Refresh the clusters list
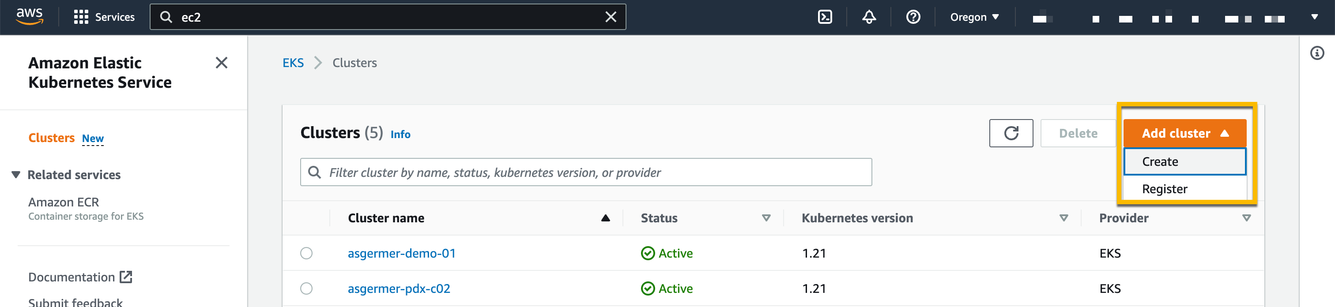The image size is (1335, 307). (x=1011, y=133)
